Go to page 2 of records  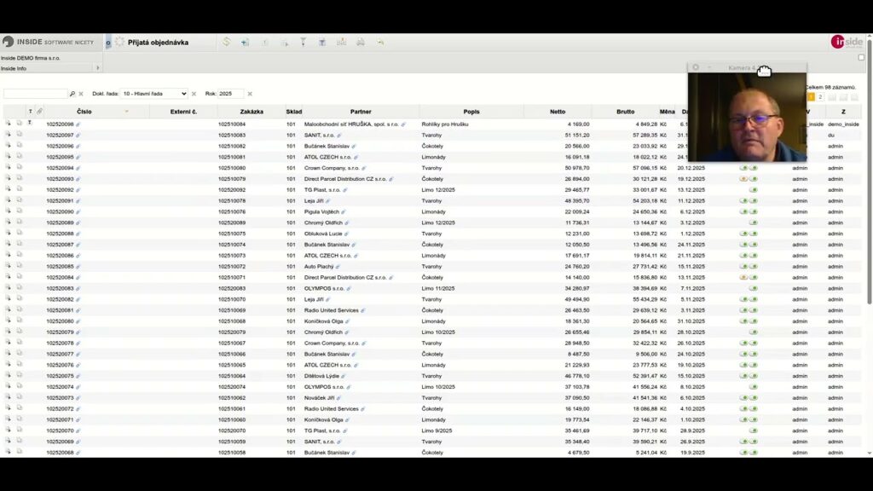point(820,97)
